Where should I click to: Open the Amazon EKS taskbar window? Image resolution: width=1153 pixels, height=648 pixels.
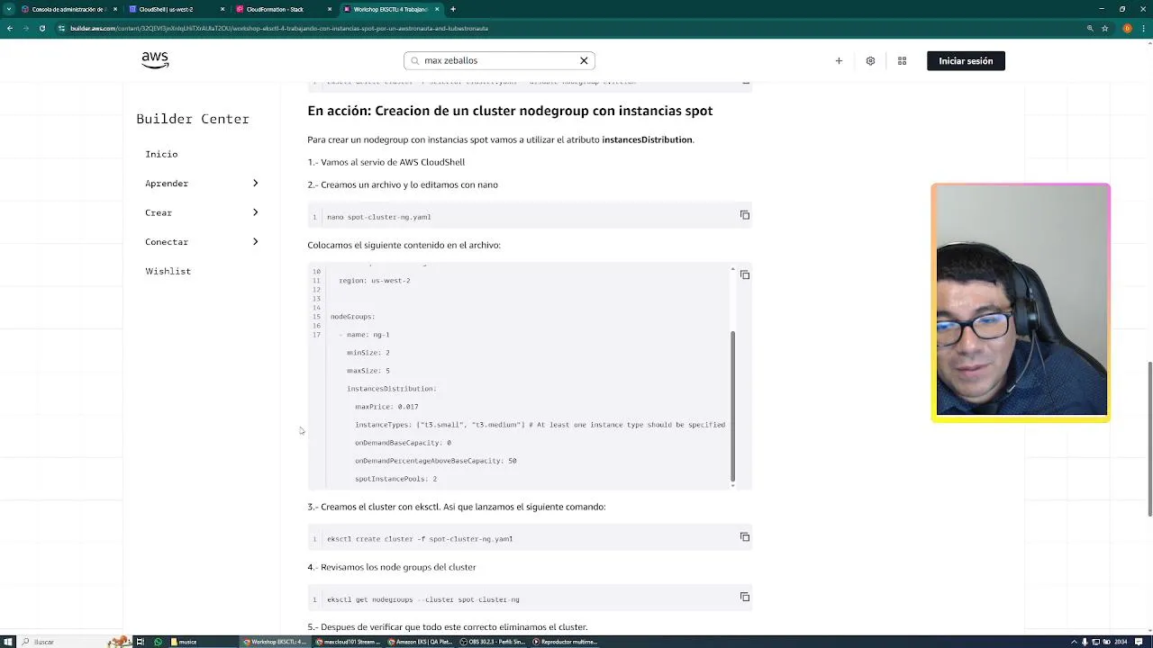tap(420, 642)
